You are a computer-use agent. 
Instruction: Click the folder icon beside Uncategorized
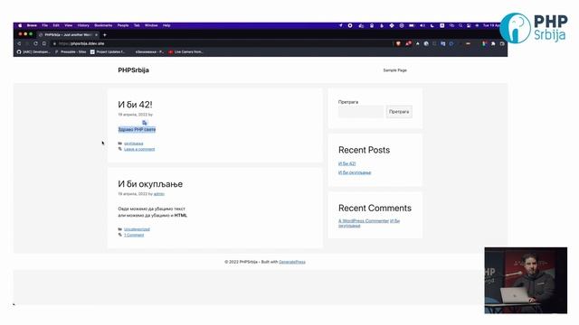(x=120, y=229)
